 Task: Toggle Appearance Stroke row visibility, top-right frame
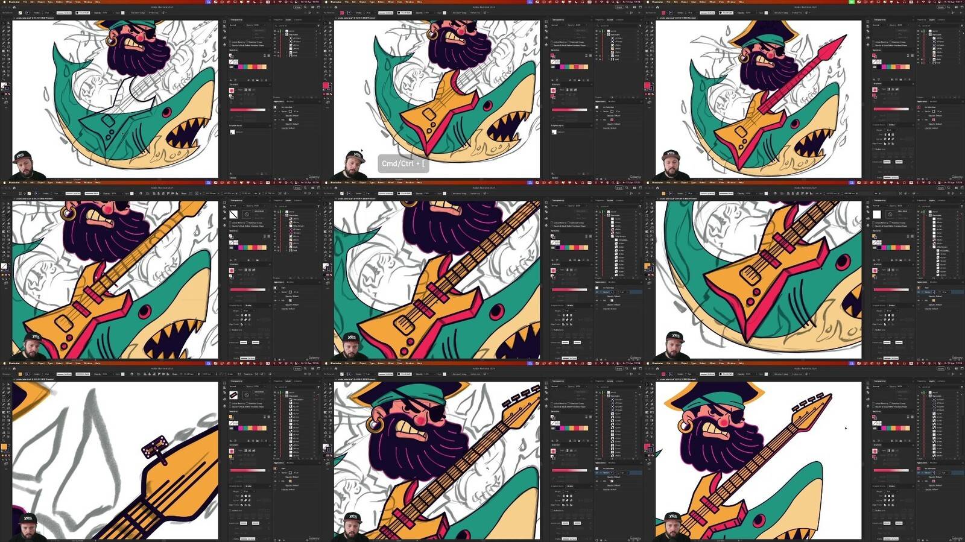918,112
